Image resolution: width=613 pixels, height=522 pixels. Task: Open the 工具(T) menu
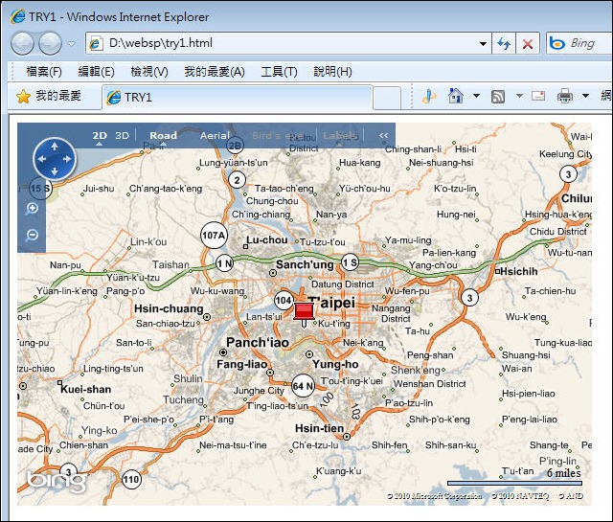pos(279,72)
